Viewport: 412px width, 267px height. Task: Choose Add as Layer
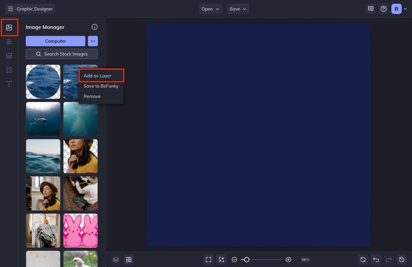pyautogui.click(x=101, y=76)
